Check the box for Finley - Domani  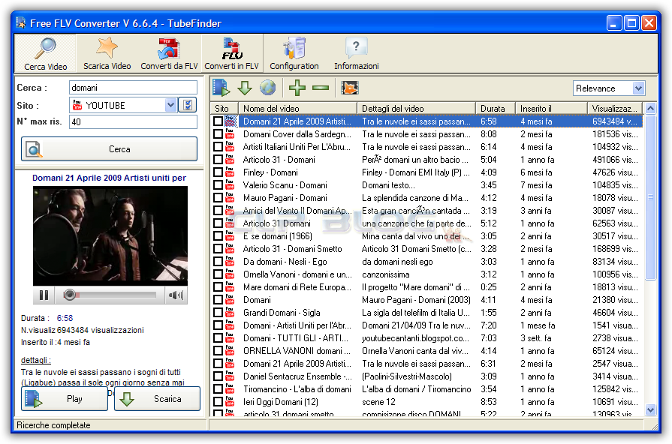[218, 172]
